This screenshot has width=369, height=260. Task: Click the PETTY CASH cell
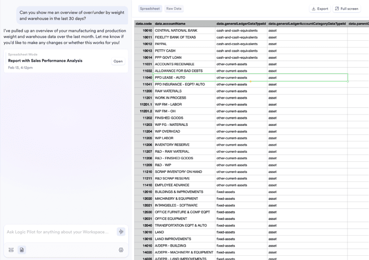(x=184, y=51)
